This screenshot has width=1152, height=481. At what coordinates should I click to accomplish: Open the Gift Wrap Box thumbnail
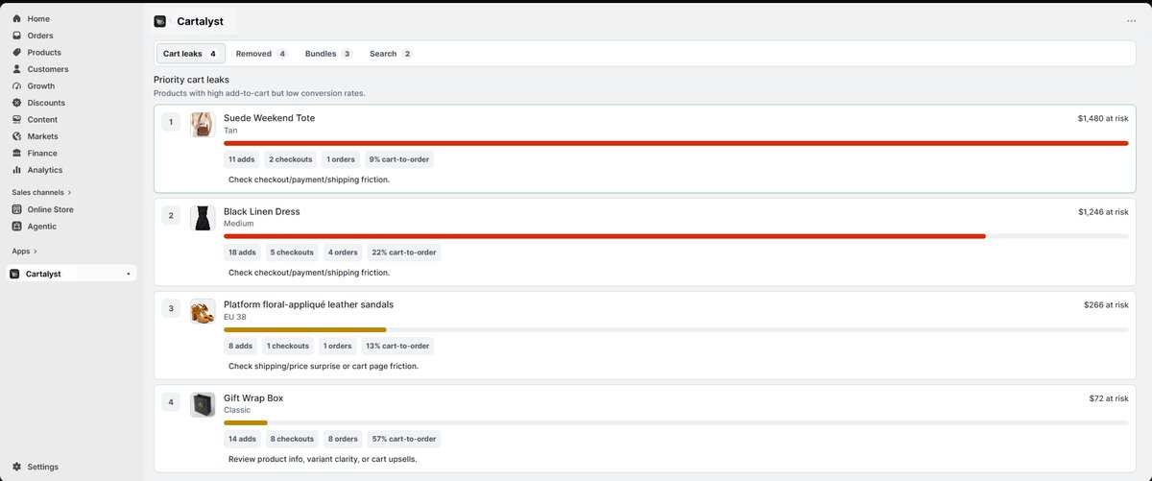203,404
